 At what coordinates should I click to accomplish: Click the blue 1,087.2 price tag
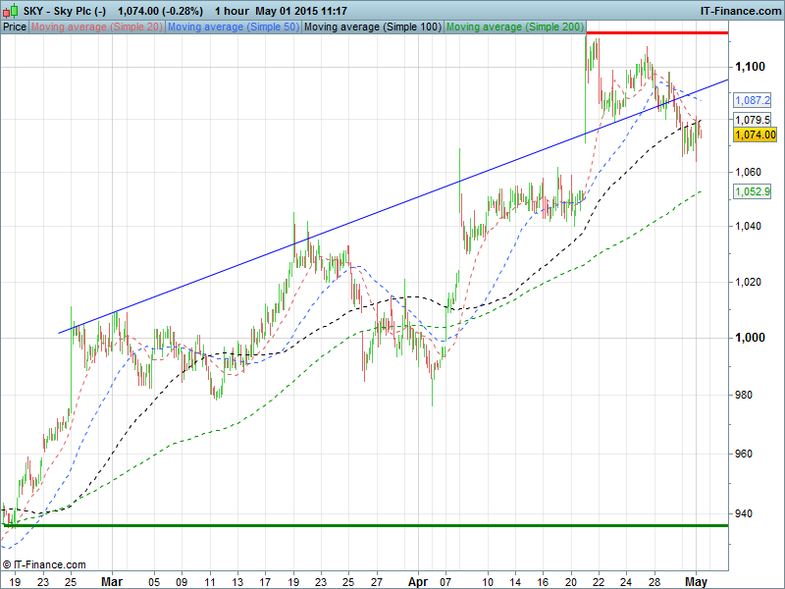(753, 100)
